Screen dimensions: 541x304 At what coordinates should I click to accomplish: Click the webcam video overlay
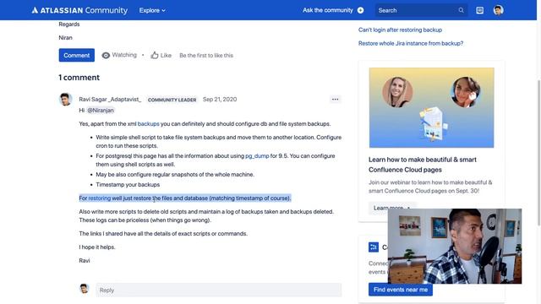[x=455, y=246]
